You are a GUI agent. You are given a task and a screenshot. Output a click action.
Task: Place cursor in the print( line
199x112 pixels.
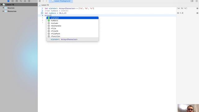point(48,16)
